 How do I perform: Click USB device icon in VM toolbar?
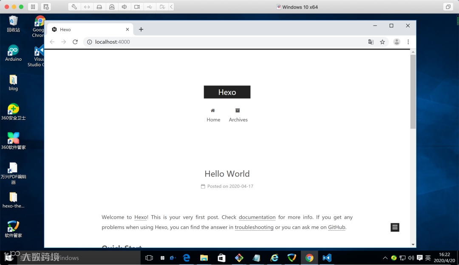(x=150, y=7)
